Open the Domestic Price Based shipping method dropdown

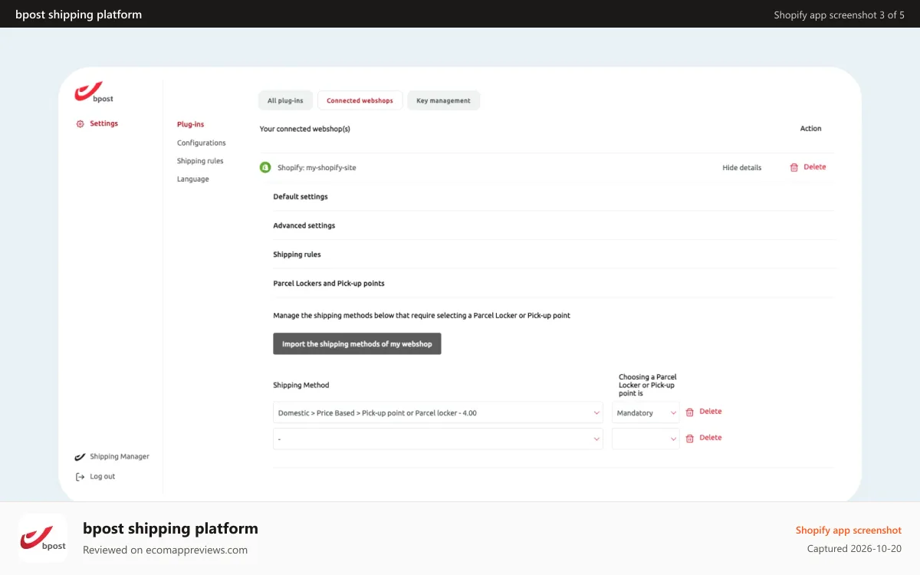[x=439, y=413]
